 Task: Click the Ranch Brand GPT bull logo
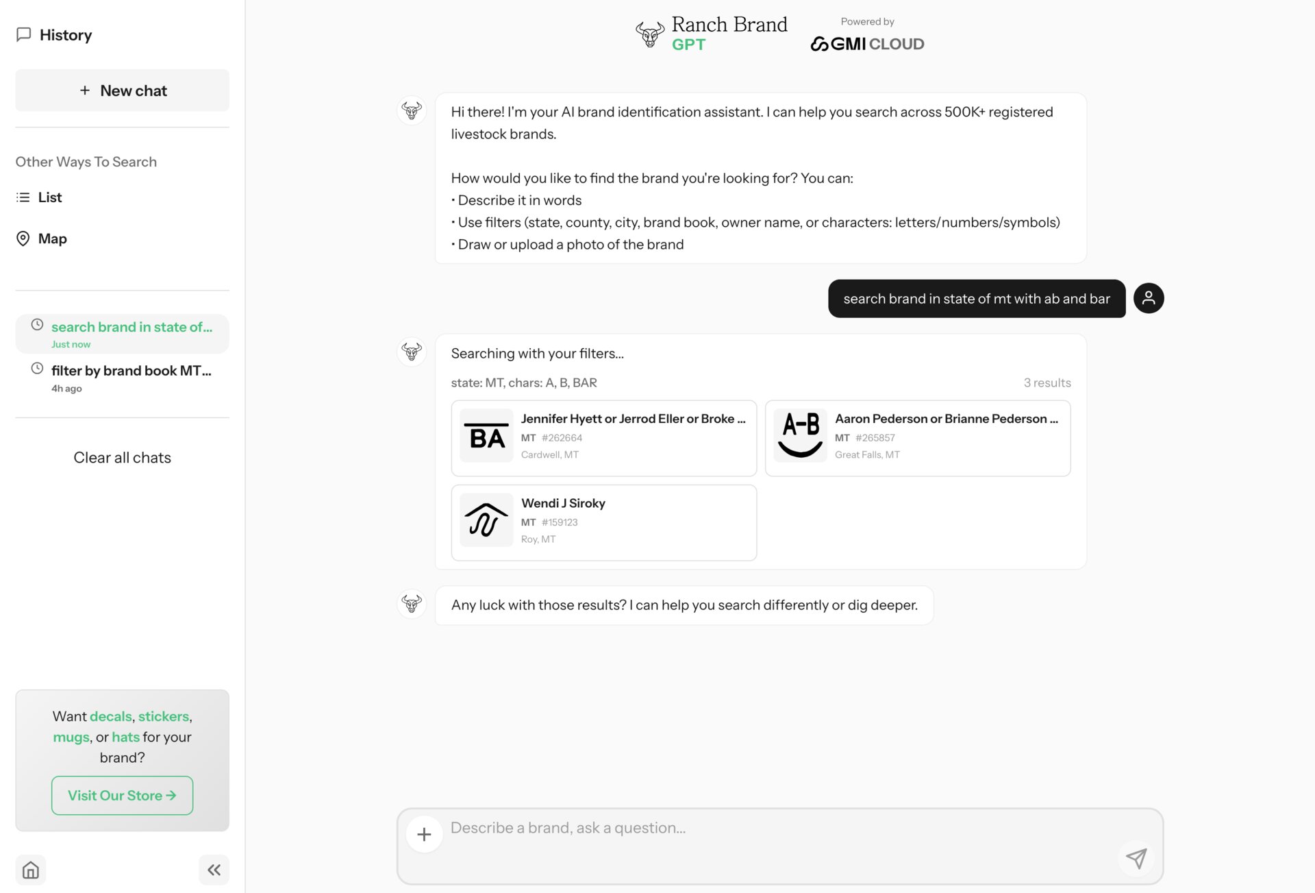point(649,33)
